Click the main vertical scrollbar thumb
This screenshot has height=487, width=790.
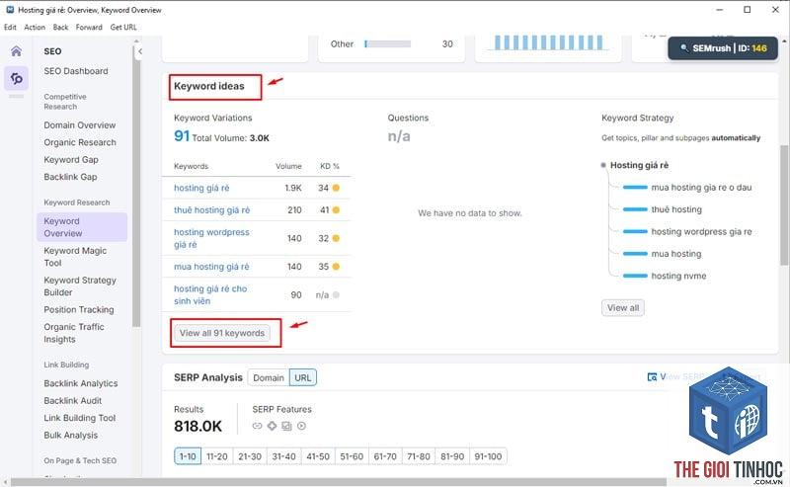[784, 204]
